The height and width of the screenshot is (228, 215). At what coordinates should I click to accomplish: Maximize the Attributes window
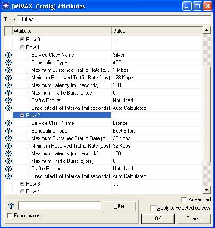[197, 6]
